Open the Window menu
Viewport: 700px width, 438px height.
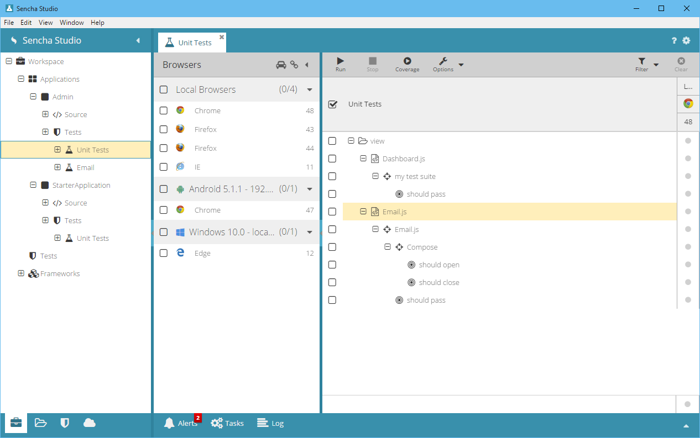tap(72, 23)
